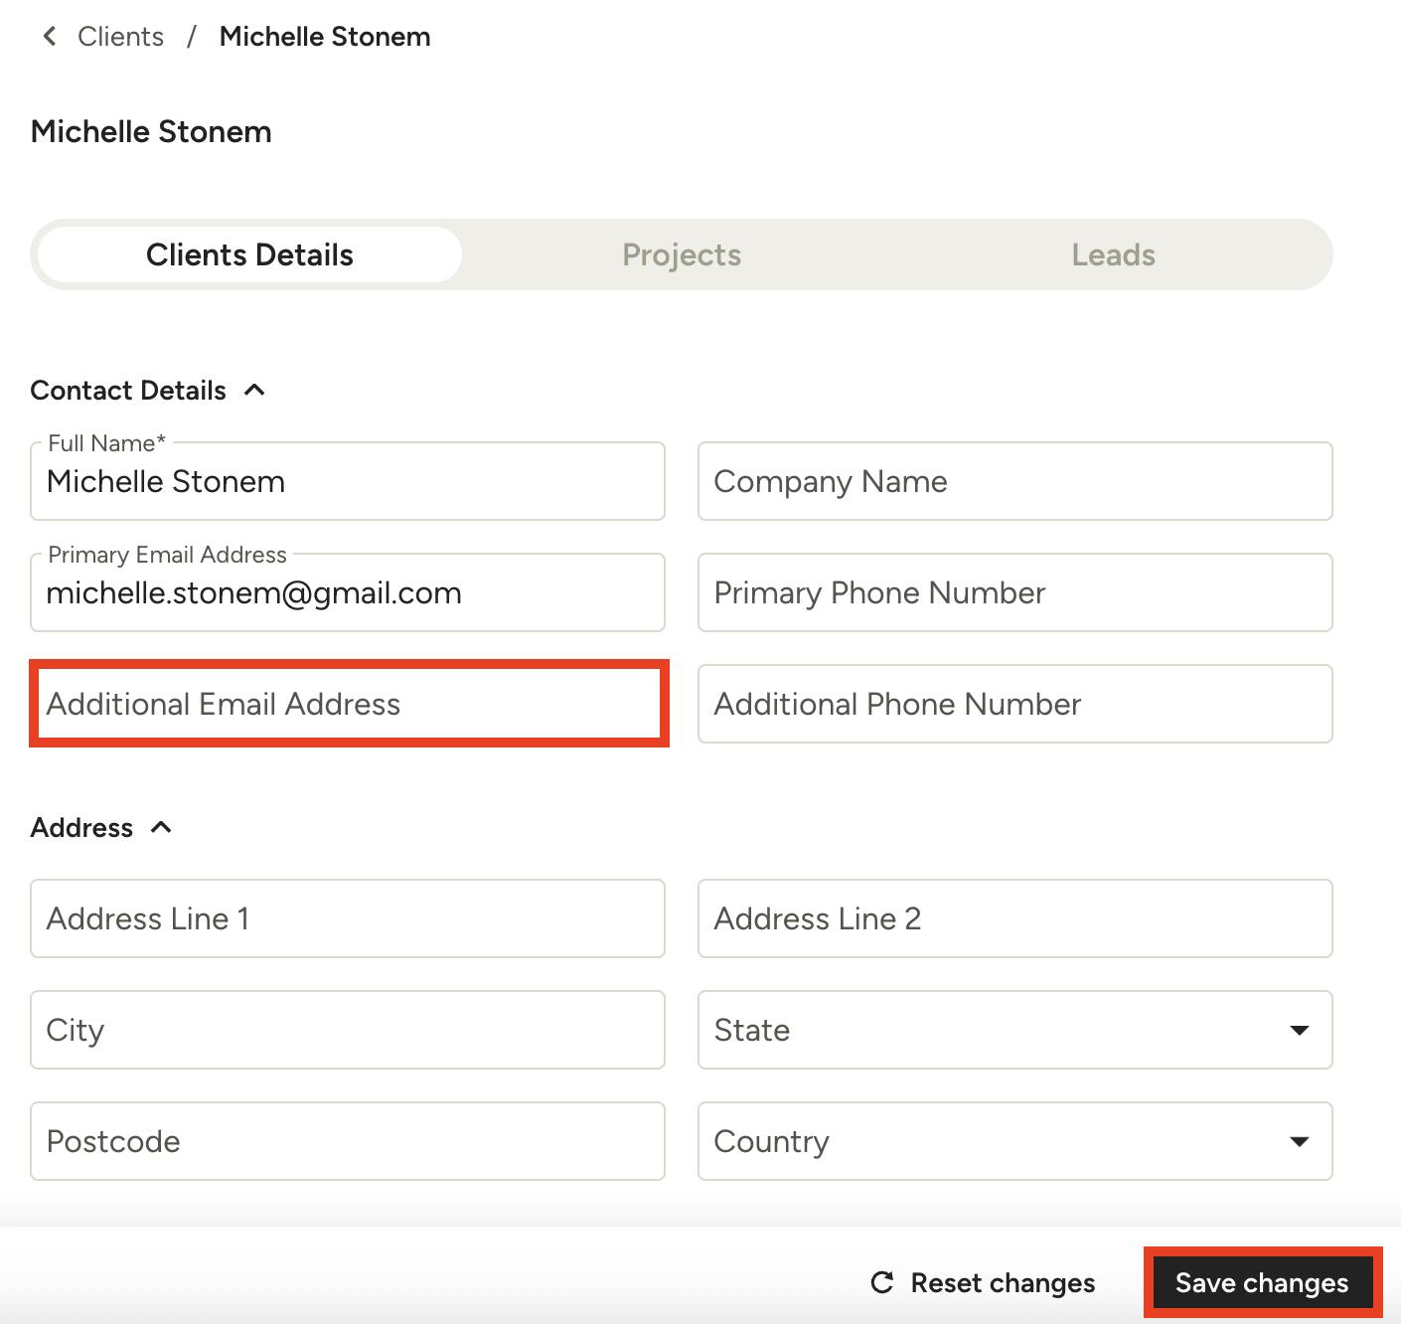This screenshot has height=1324, width=1401.
Task: Click the Primary Email Address field
Action: click(x=347, y=593)
